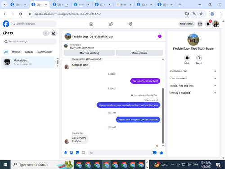Image resolution: width=225 pixels, height=169 pixels.
Task: Click the Facebook logo icon
Action: pos(6,24)
